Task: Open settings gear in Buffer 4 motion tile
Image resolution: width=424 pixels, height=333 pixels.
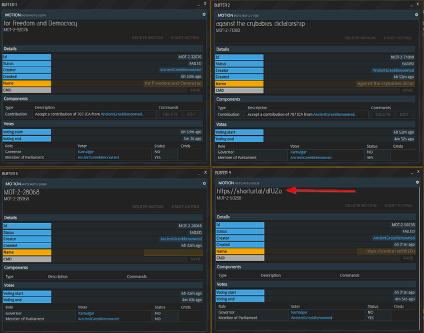Action: 417,182
